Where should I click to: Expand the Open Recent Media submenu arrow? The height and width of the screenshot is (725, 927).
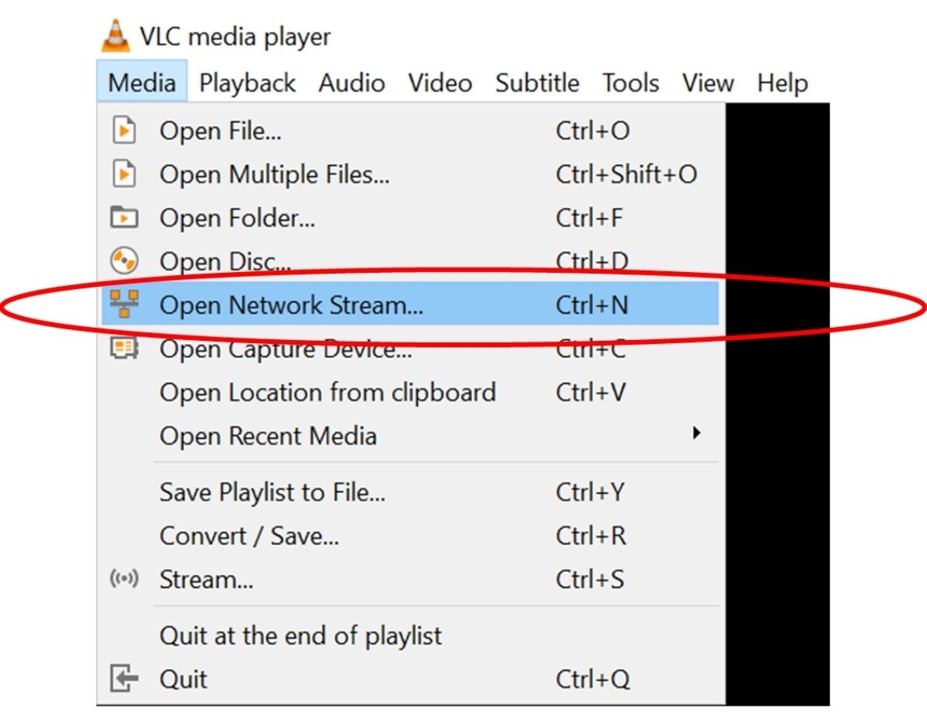[x=697, y=434]
